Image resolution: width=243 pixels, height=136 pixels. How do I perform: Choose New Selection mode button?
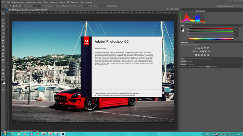(x=11, y=6)
